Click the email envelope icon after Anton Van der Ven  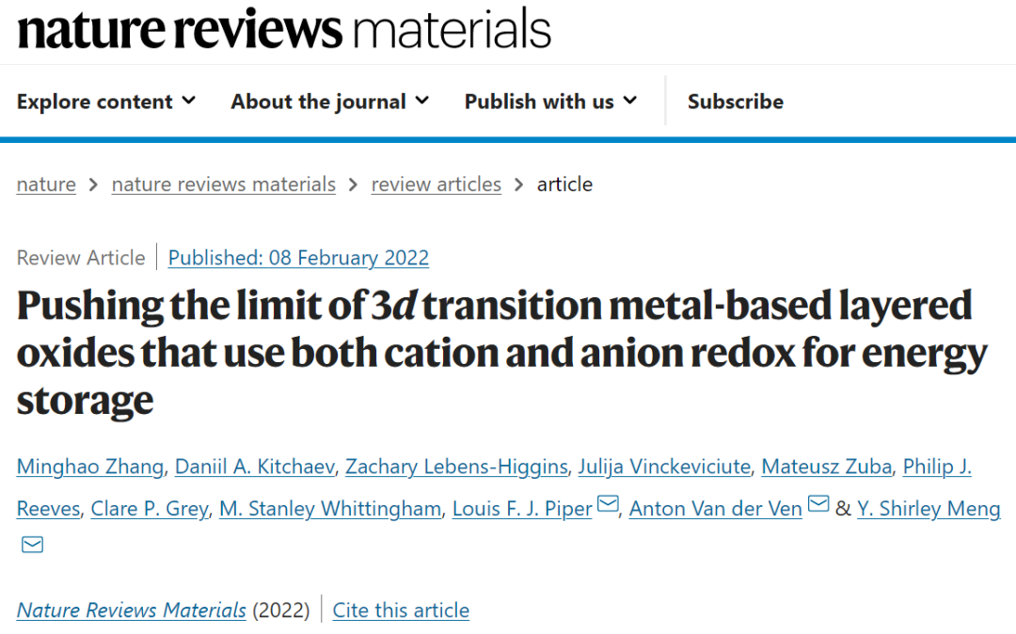click(x=818, y=503)
